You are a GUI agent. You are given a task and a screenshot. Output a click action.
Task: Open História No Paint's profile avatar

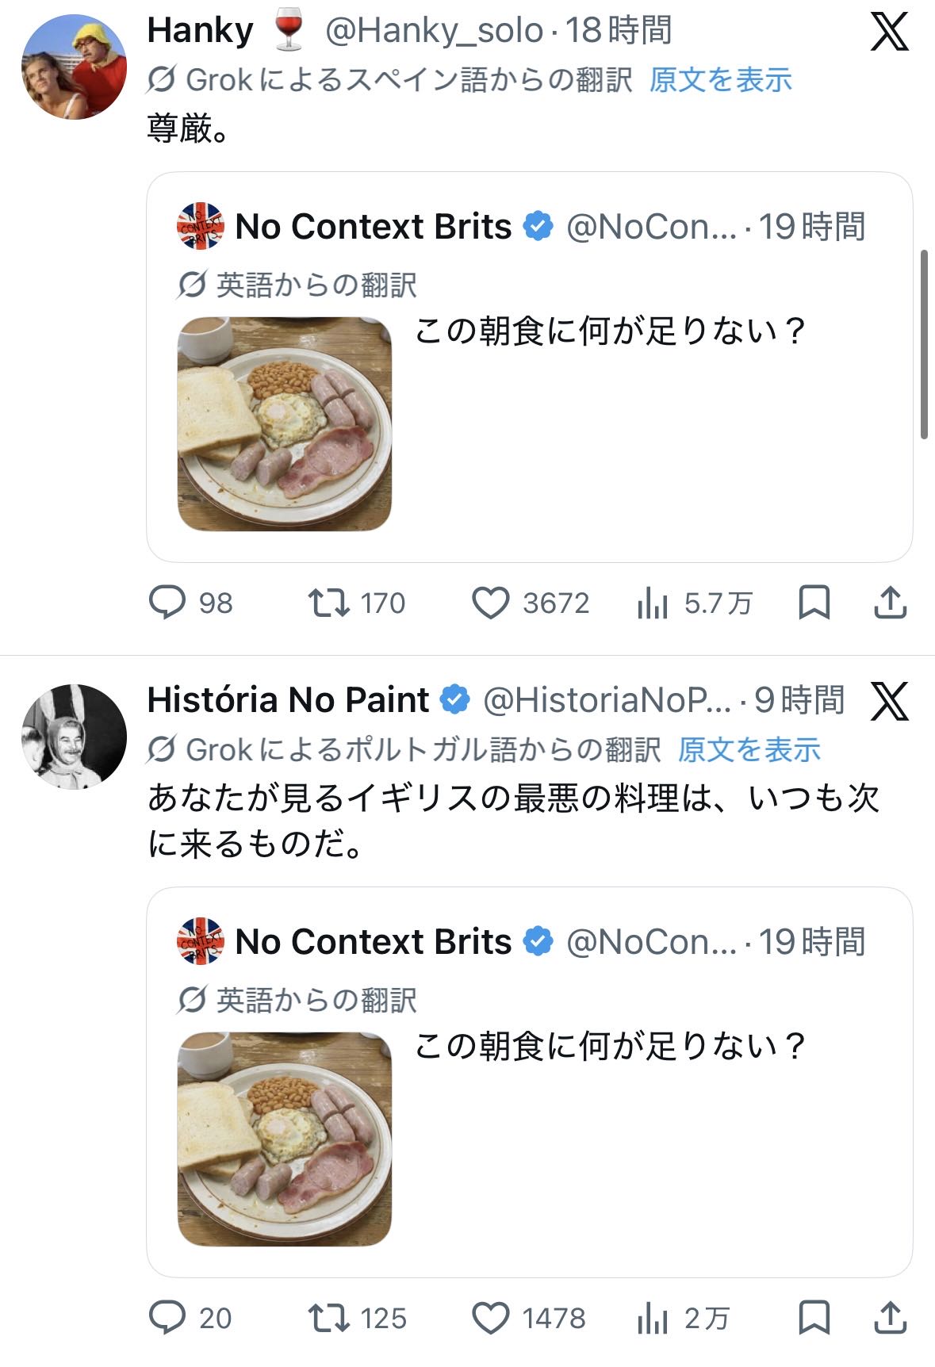pyautogui.click(x=74, y=737)
